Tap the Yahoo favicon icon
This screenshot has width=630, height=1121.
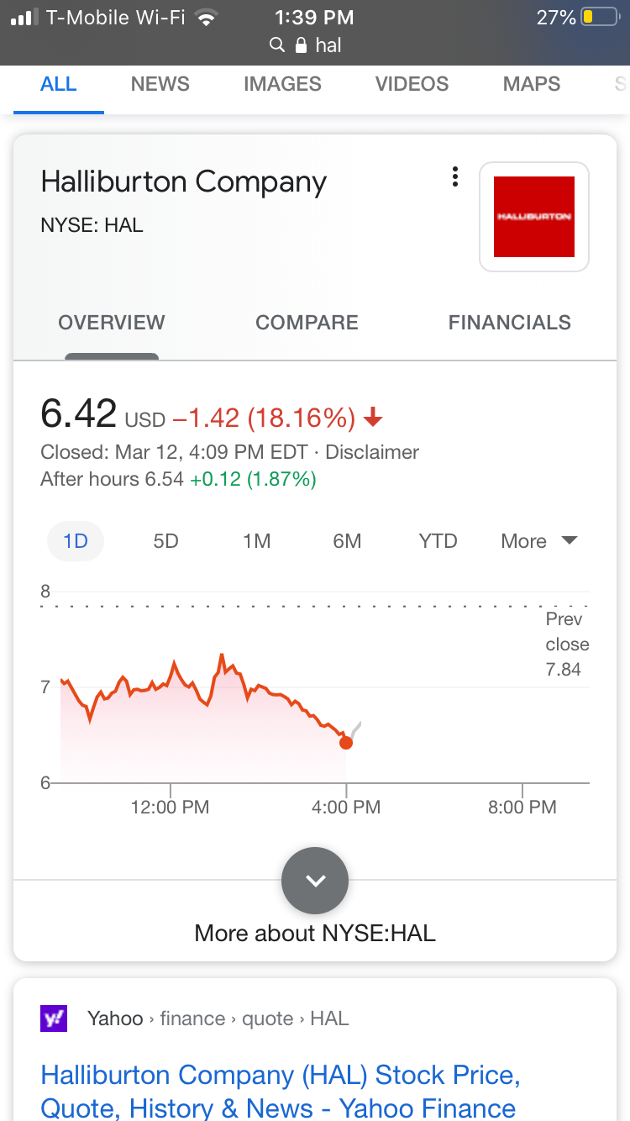point(54,1019)
